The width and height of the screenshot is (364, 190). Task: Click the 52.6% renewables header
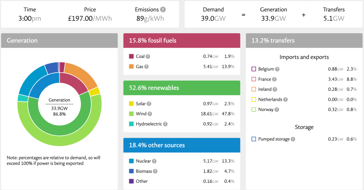[x=182, y=88]
